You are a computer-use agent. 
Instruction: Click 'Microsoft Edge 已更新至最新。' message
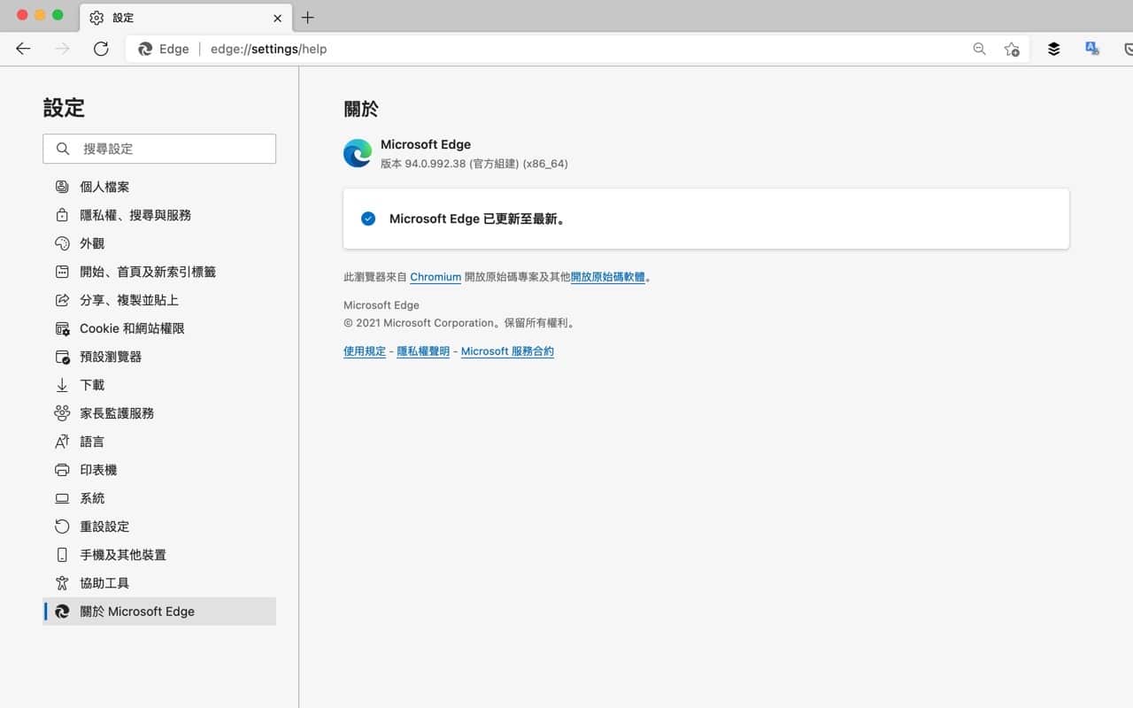[477, 219]
